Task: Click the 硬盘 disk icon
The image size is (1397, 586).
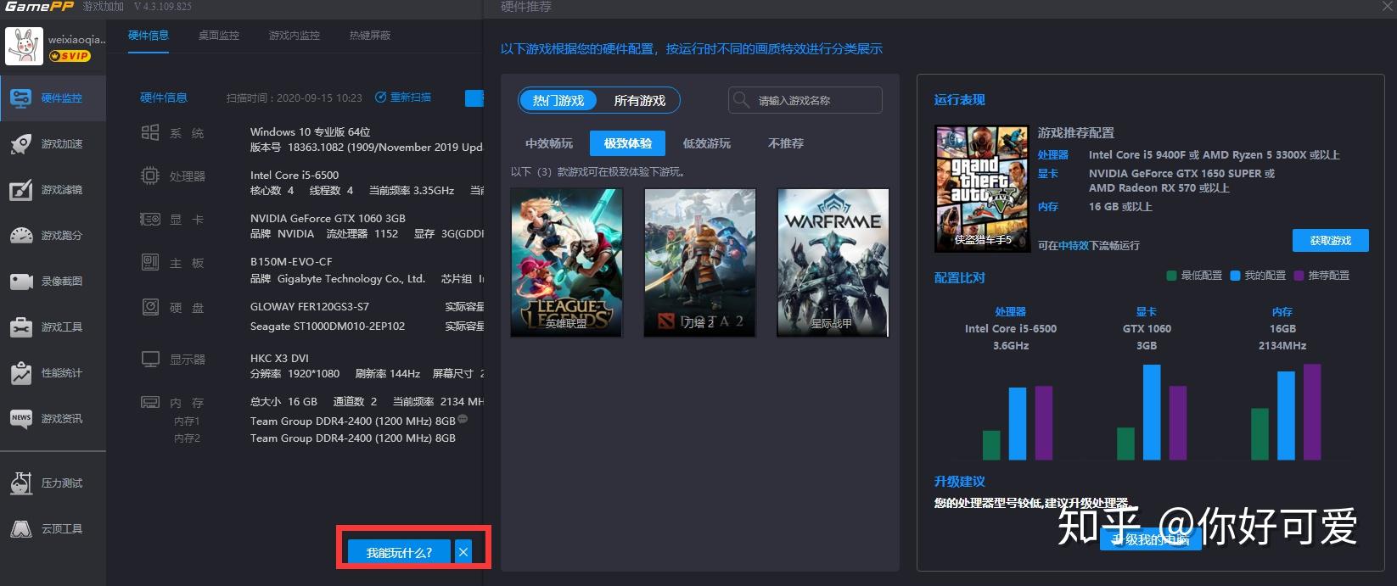Action: pos(150,307)
